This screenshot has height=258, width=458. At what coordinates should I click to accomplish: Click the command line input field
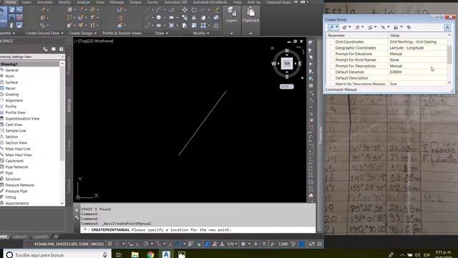(198, 230)
